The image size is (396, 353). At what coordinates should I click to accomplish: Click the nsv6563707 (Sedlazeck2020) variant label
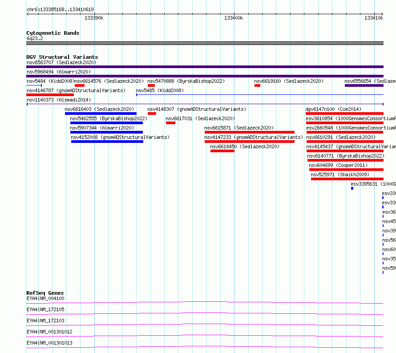click(x=61, y=62)
